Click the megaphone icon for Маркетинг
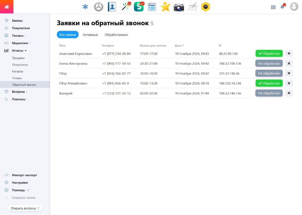This screenshot has width=302, height=215. point(7,43)
